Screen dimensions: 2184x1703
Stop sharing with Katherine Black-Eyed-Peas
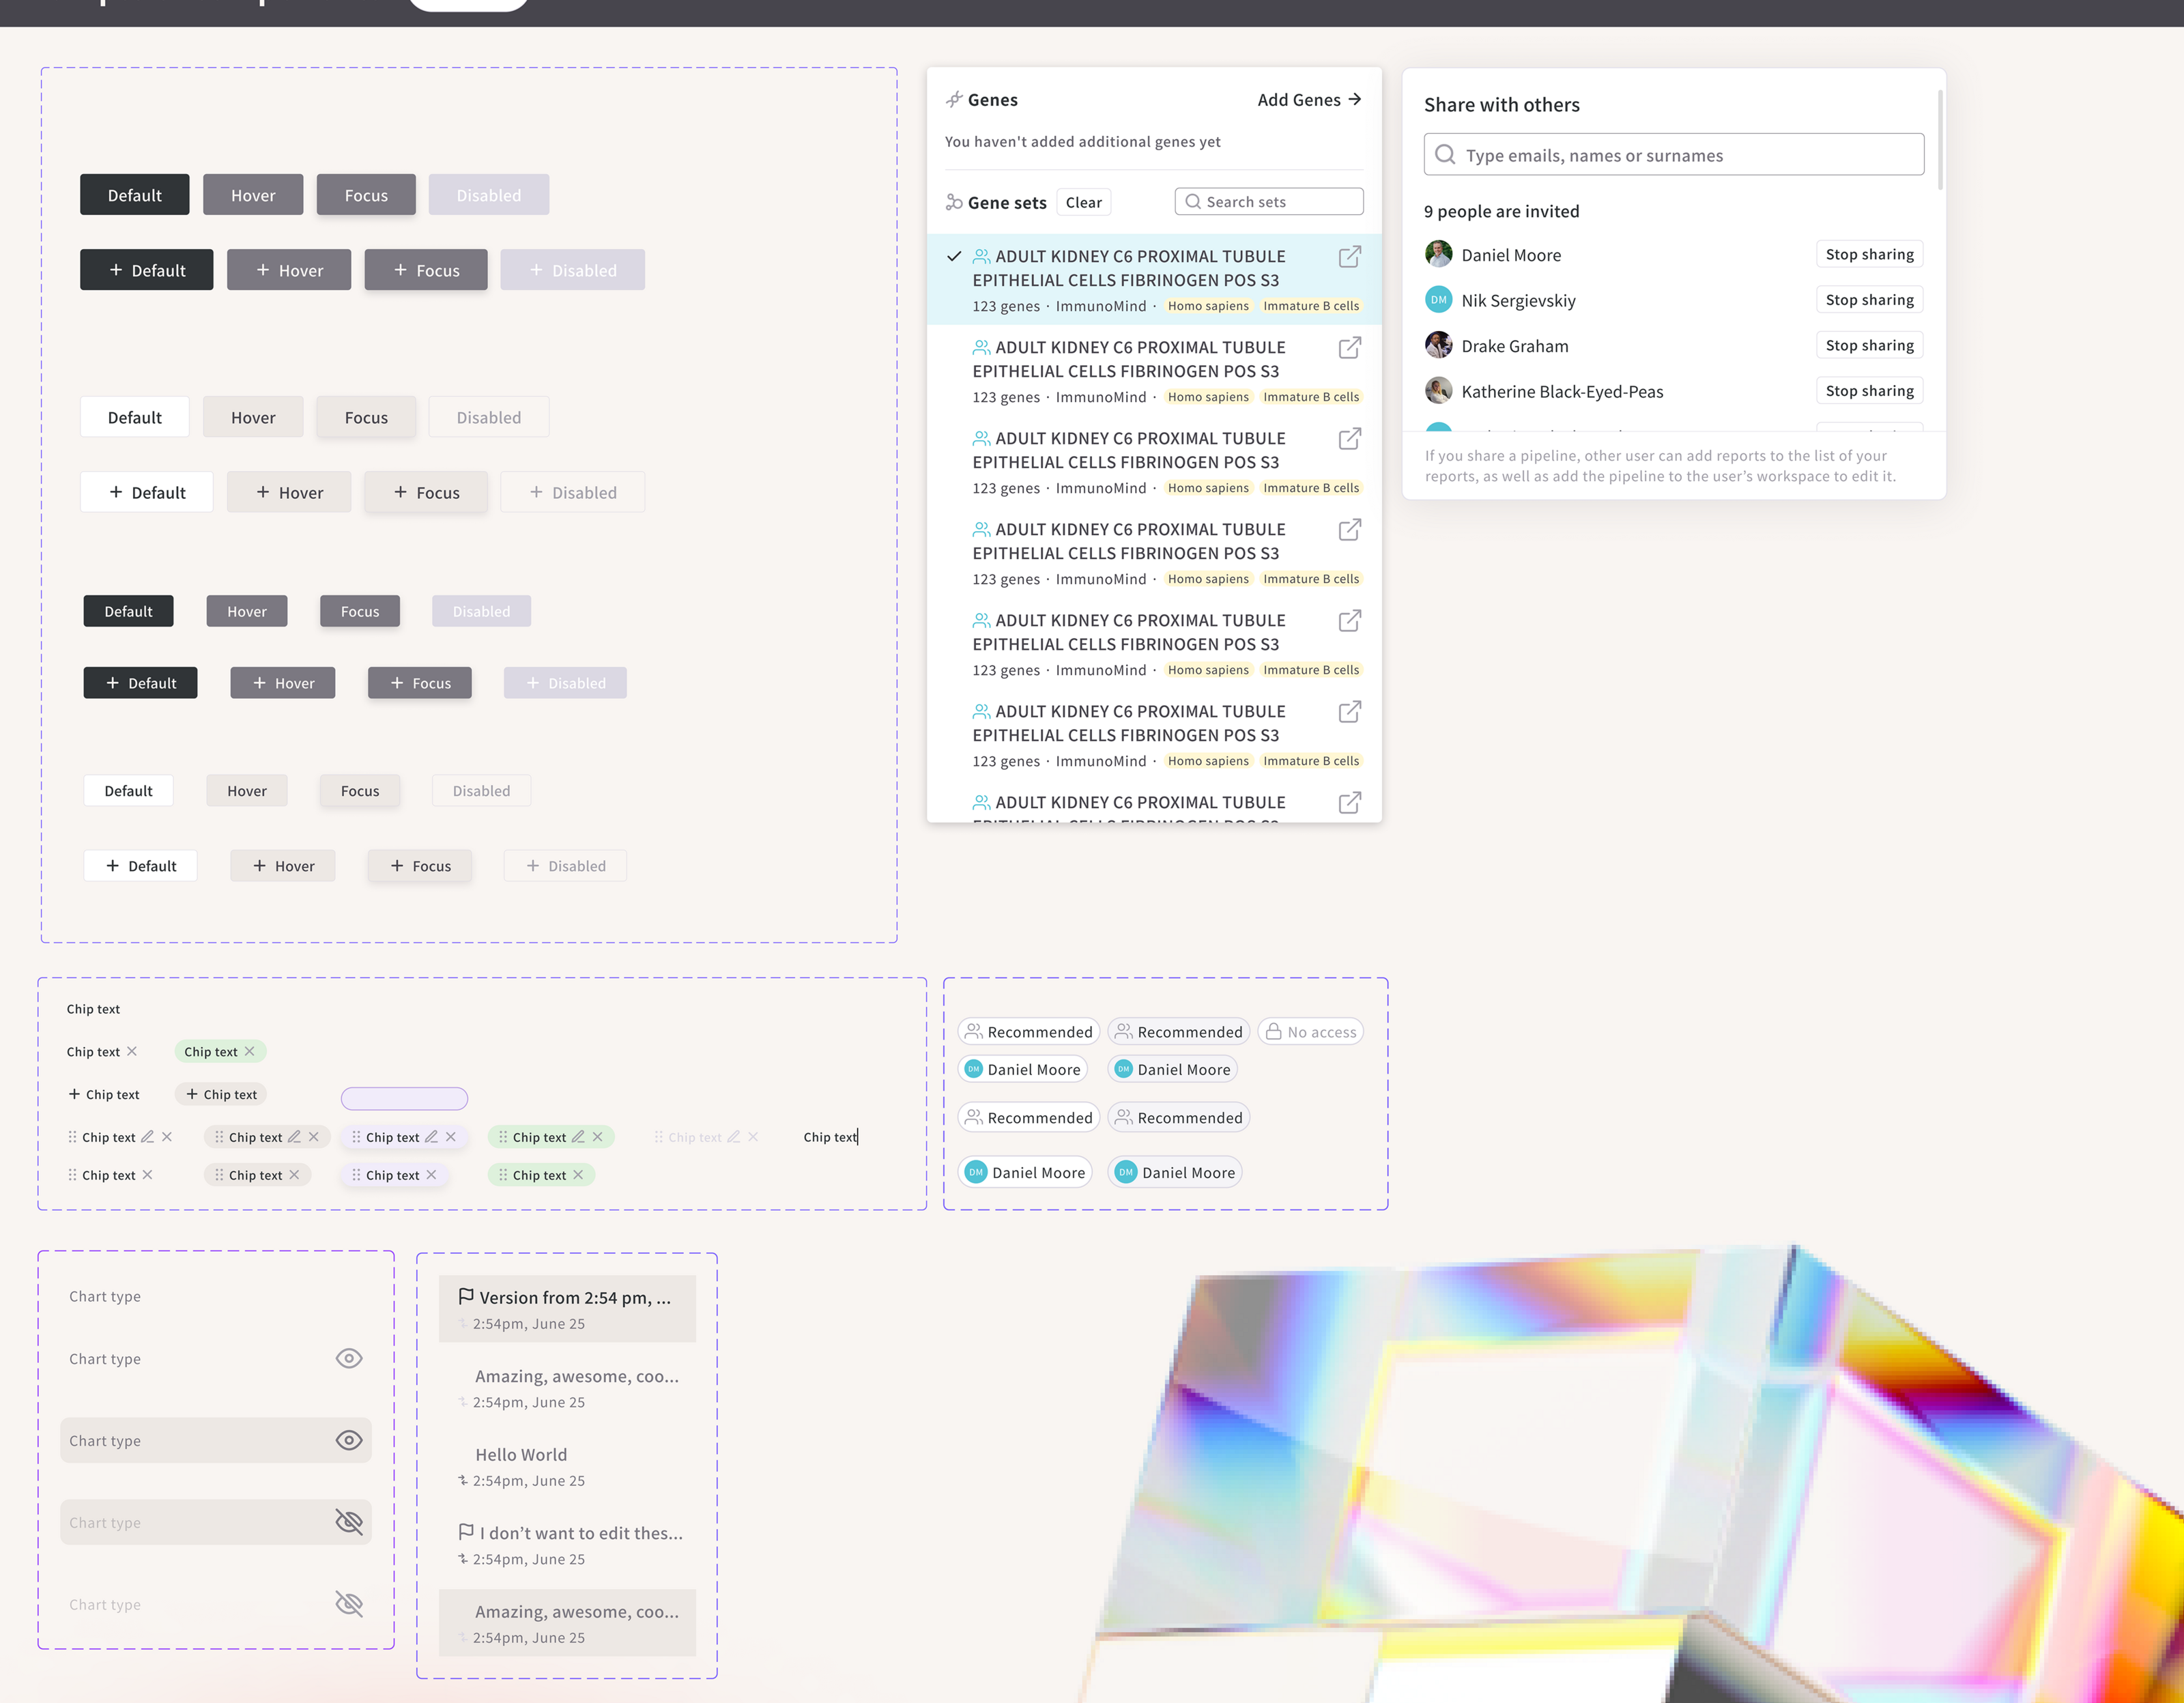click(1868, 391)
